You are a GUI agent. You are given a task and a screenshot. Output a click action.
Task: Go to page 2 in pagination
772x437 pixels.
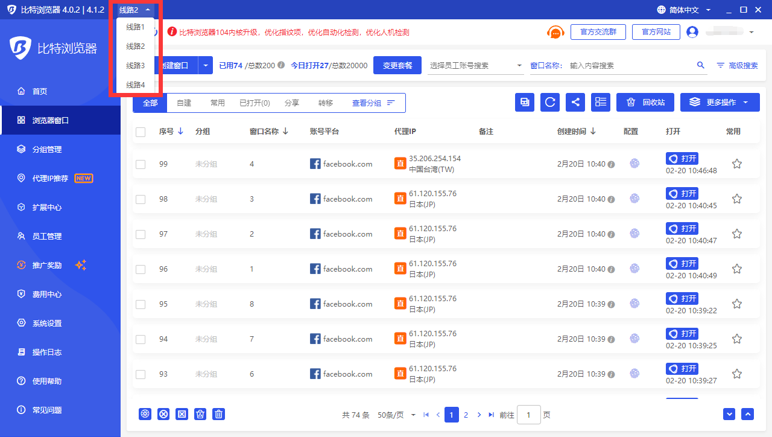(466, 415)
